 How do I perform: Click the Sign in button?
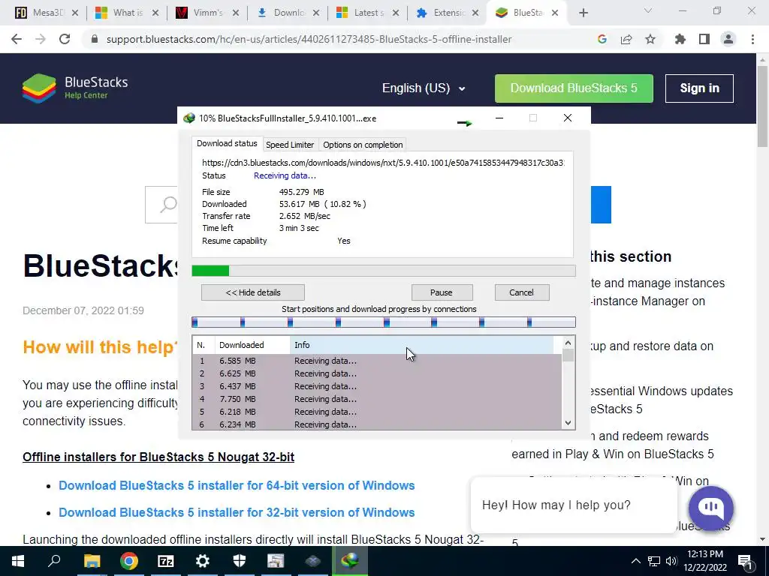point(699,88)
